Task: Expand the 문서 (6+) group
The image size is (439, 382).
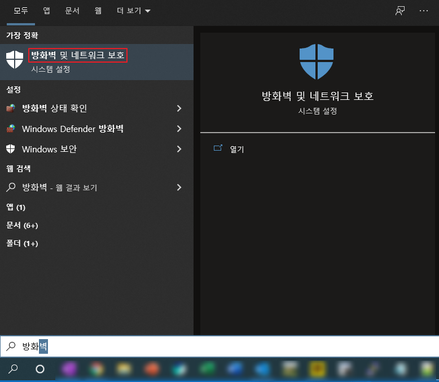Action: click(x=22, y=225)
